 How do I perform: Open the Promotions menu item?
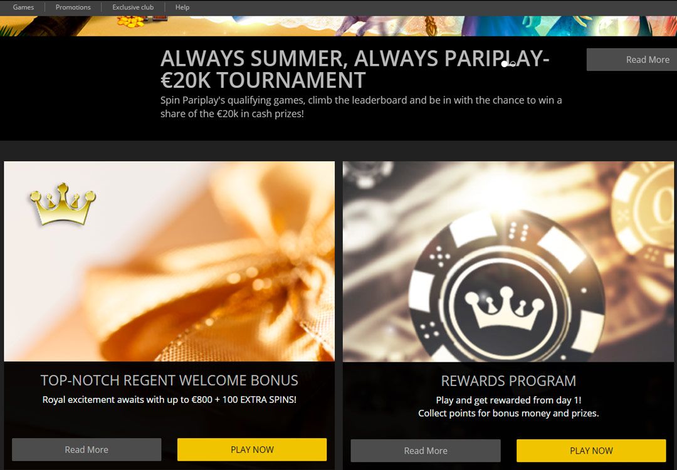(73, 8)
